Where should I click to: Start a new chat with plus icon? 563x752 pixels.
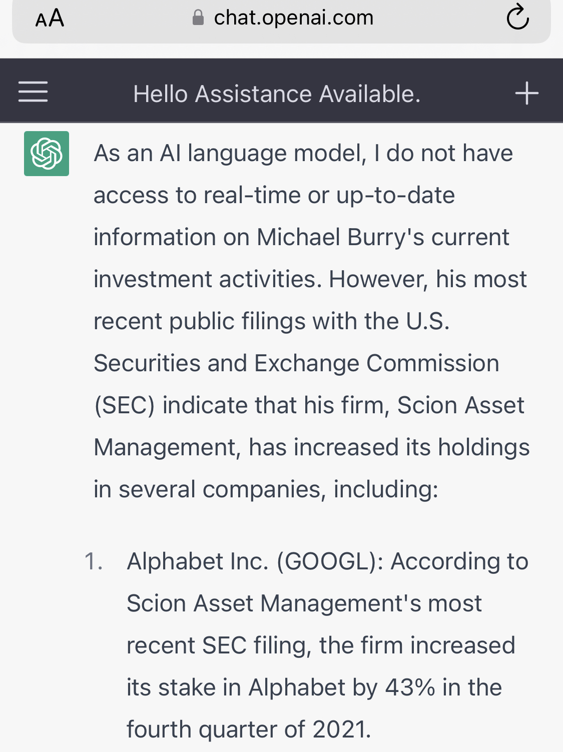click(526, 93)
